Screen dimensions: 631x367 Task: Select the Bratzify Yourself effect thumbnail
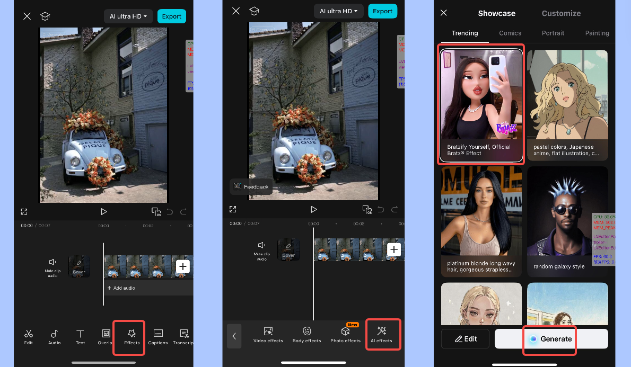coord(480,104)
